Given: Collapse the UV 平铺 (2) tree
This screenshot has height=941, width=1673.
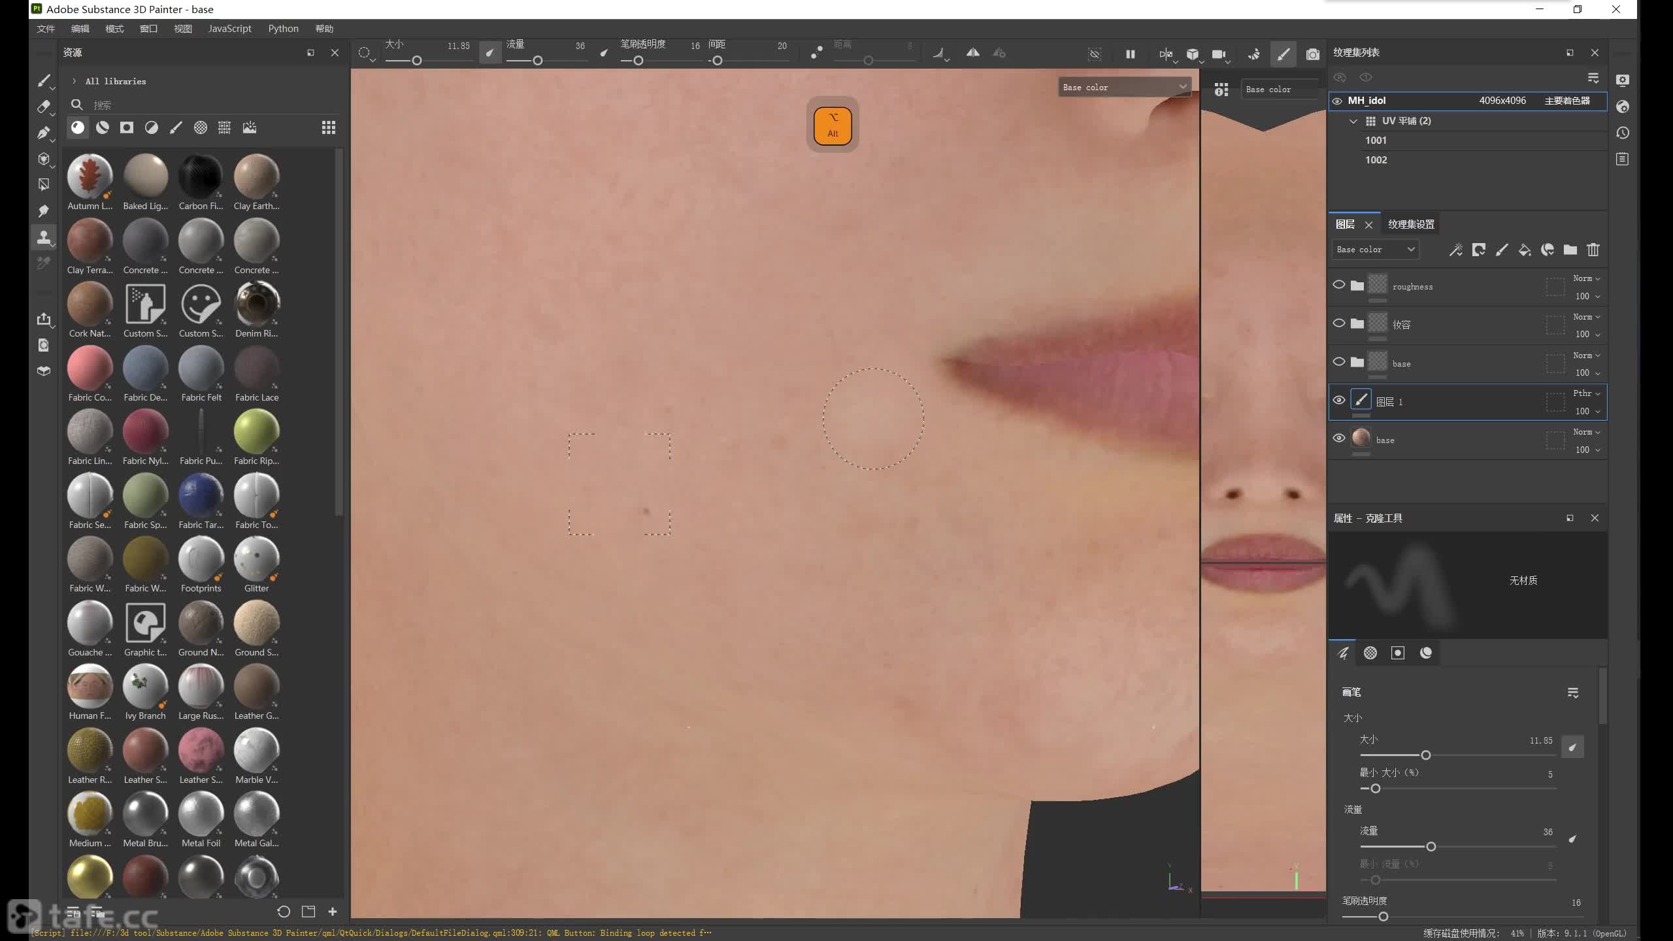Looking at the screenshot, I should click(x=1353, y=121).
